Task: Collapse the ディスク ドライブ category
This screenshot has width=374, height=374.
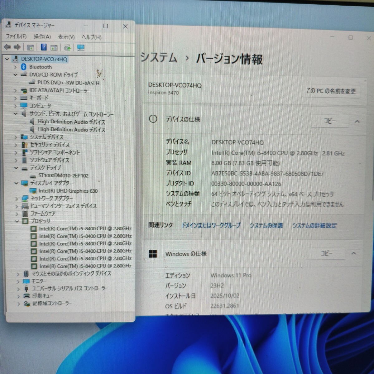Action: 16,168
